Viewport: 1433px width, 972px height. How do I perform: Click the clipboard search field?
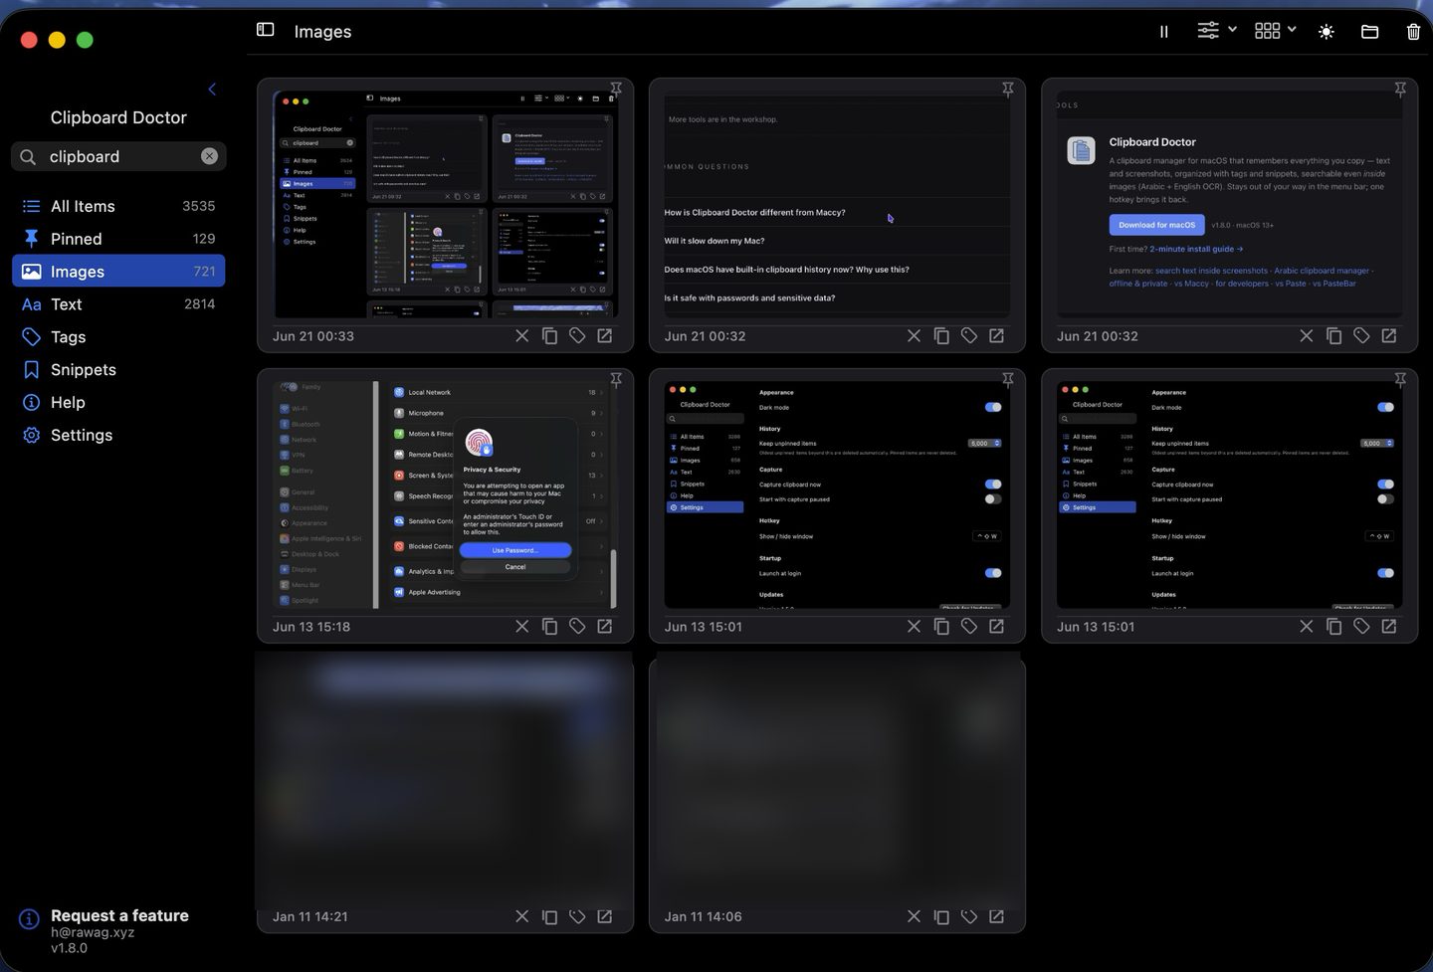(118, 156)
